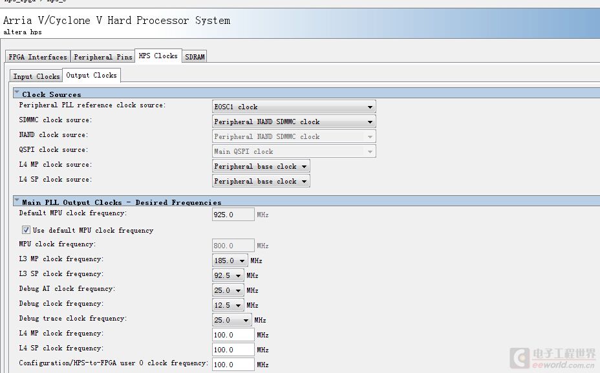Open the L4 SP clock source dropdown
Viewport: 600px width, 373px height.
(x=261, y=182)
